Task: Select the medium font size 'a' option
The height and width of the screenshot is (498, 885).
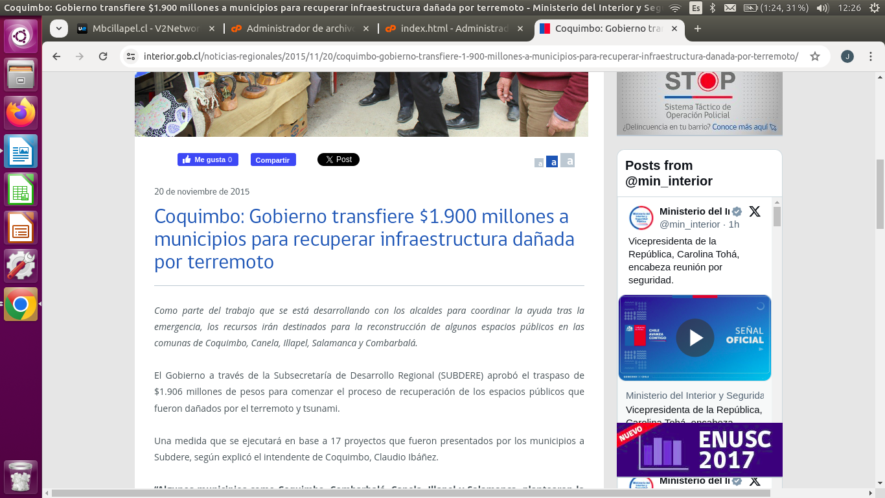Action: (552, 162)
